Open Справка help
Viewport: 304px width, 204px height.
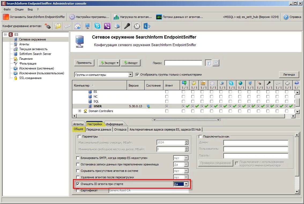click(292, 17)
